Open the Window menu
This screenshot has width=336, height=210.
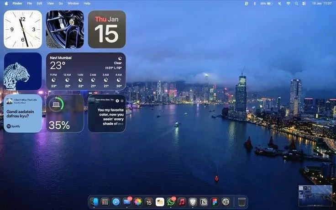coord(73,4)
